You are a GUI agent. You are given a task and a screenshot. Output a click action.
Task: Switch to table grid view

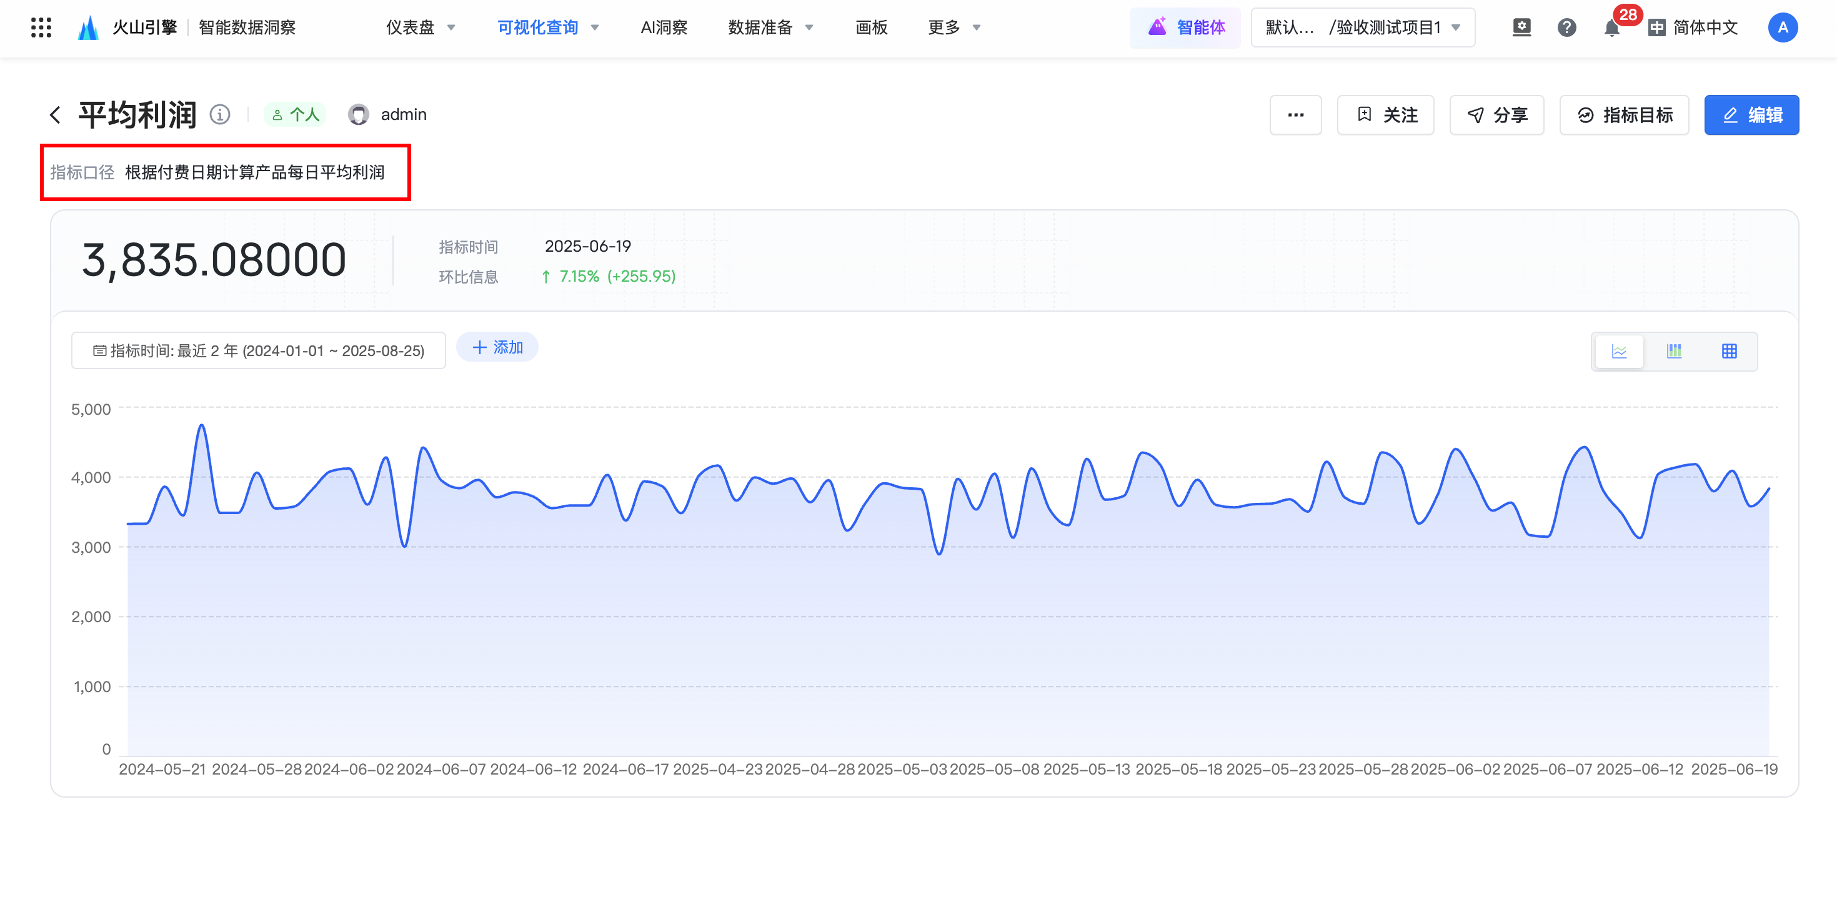tap(1729, 352)
